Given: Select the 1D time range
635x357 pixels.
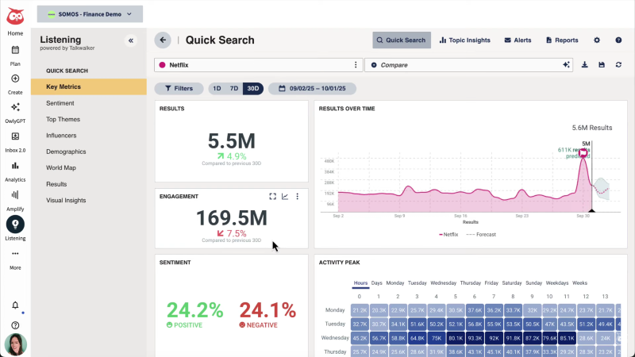Looking at the screenshot, I should click(x=217, y=89).
